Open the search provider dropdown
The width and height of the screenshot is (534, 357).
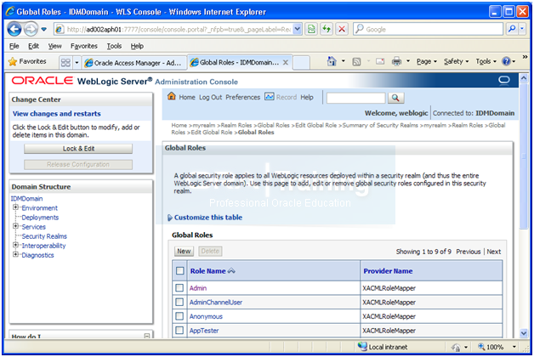pyautogui.click(x=522, y=29)
